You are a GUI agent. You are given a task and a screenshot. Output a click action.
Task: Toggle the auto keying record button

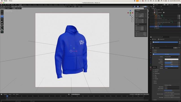[x=69, y=94]
